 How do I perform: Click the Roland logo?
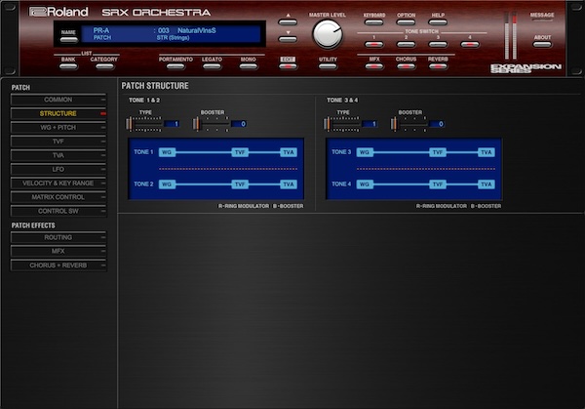pos(58,12)
